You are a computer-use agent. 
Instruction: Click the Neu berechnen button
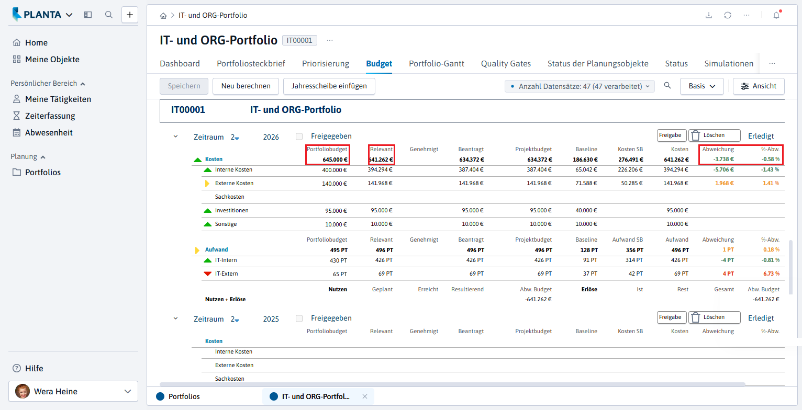246,86
